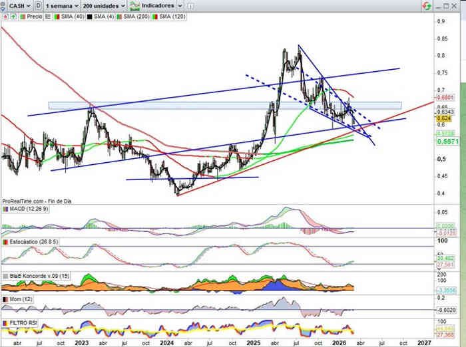Viewport: 466px width, 347px height.
Task: Click the Indicadores chart icon
Action: click(135, 5)
